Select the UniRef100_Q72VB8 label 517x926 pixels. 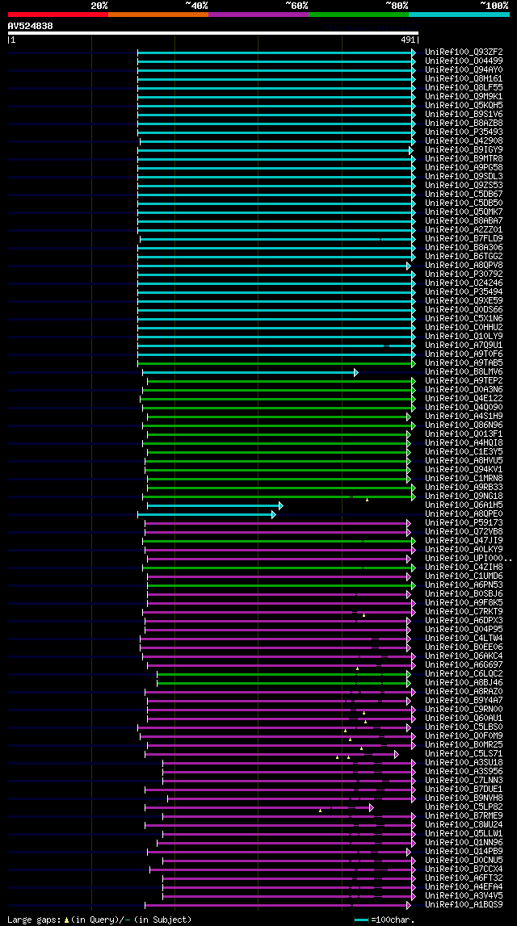click(x=464, y=532)
